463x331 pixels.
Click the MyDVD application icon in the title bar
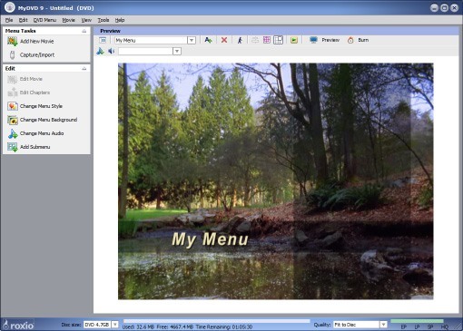9,7
